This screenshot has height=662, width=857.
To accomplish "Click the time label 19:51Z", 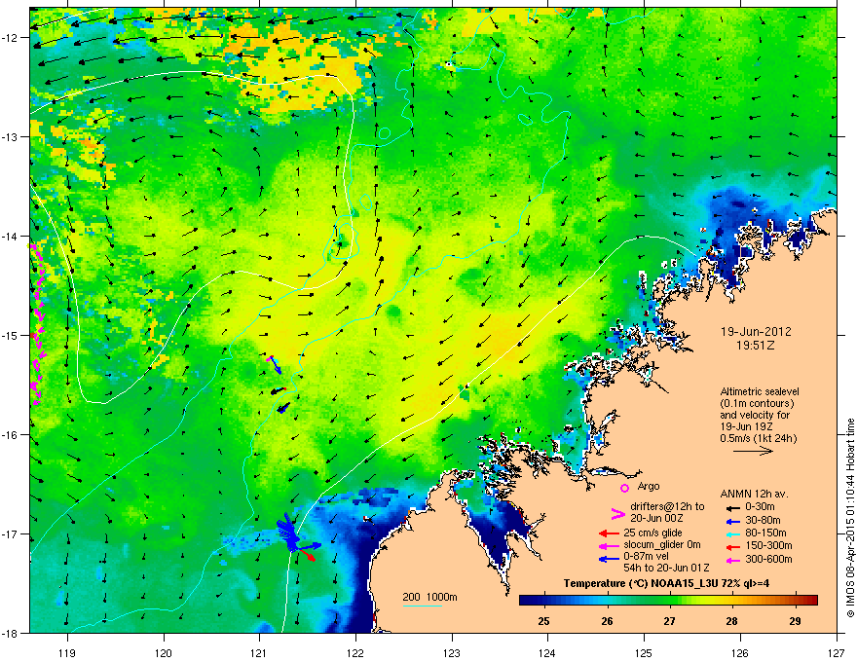I will pyautogui.click(x=756, y=346).
